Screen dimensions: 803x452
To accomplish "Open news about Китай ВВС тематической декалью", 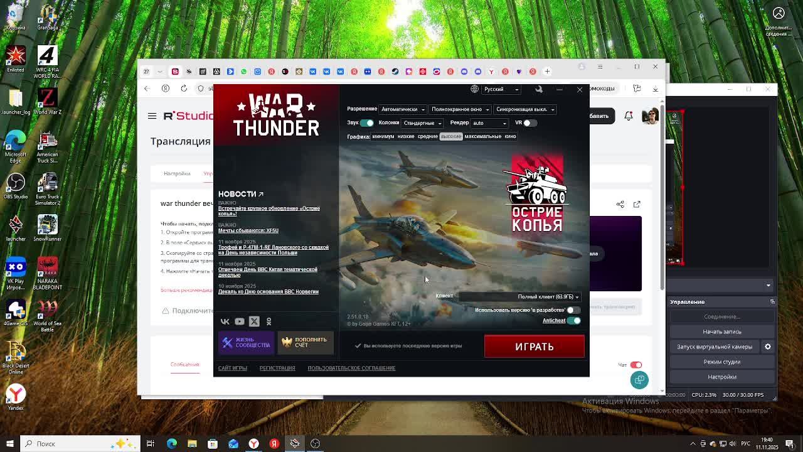I will click(x=268, y=272).
